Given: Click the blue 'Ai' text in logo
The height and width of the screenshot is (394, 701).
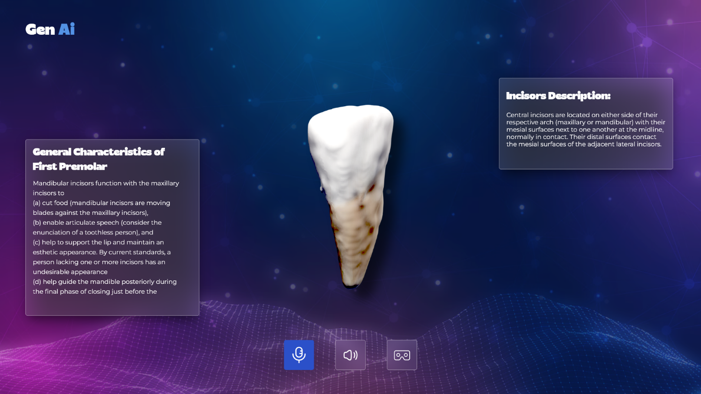Looking at the screenshot, I should click(67, 29).
